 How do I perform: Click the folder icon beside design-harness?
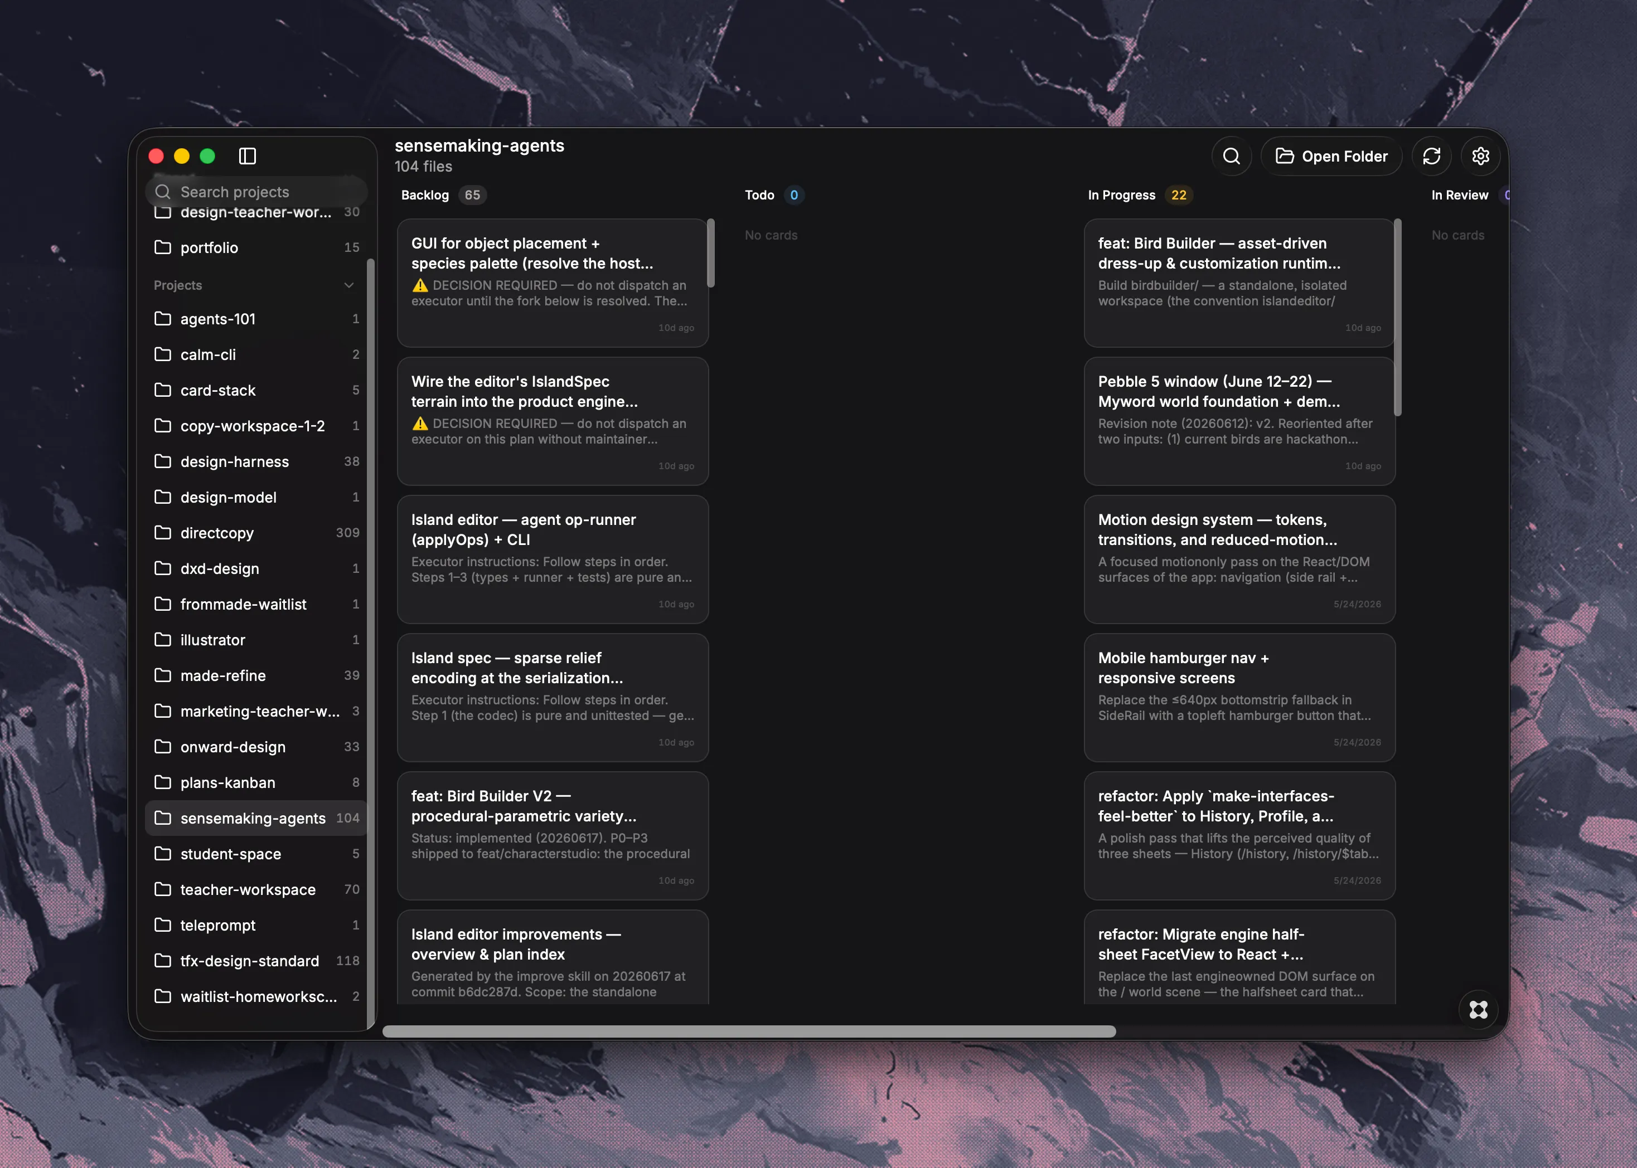click(163, 461)
